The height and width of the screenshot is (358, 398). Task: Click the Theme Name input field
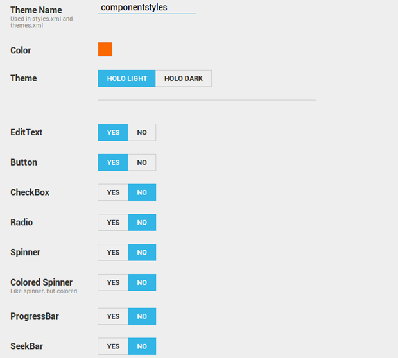click(x=147, y=7)
